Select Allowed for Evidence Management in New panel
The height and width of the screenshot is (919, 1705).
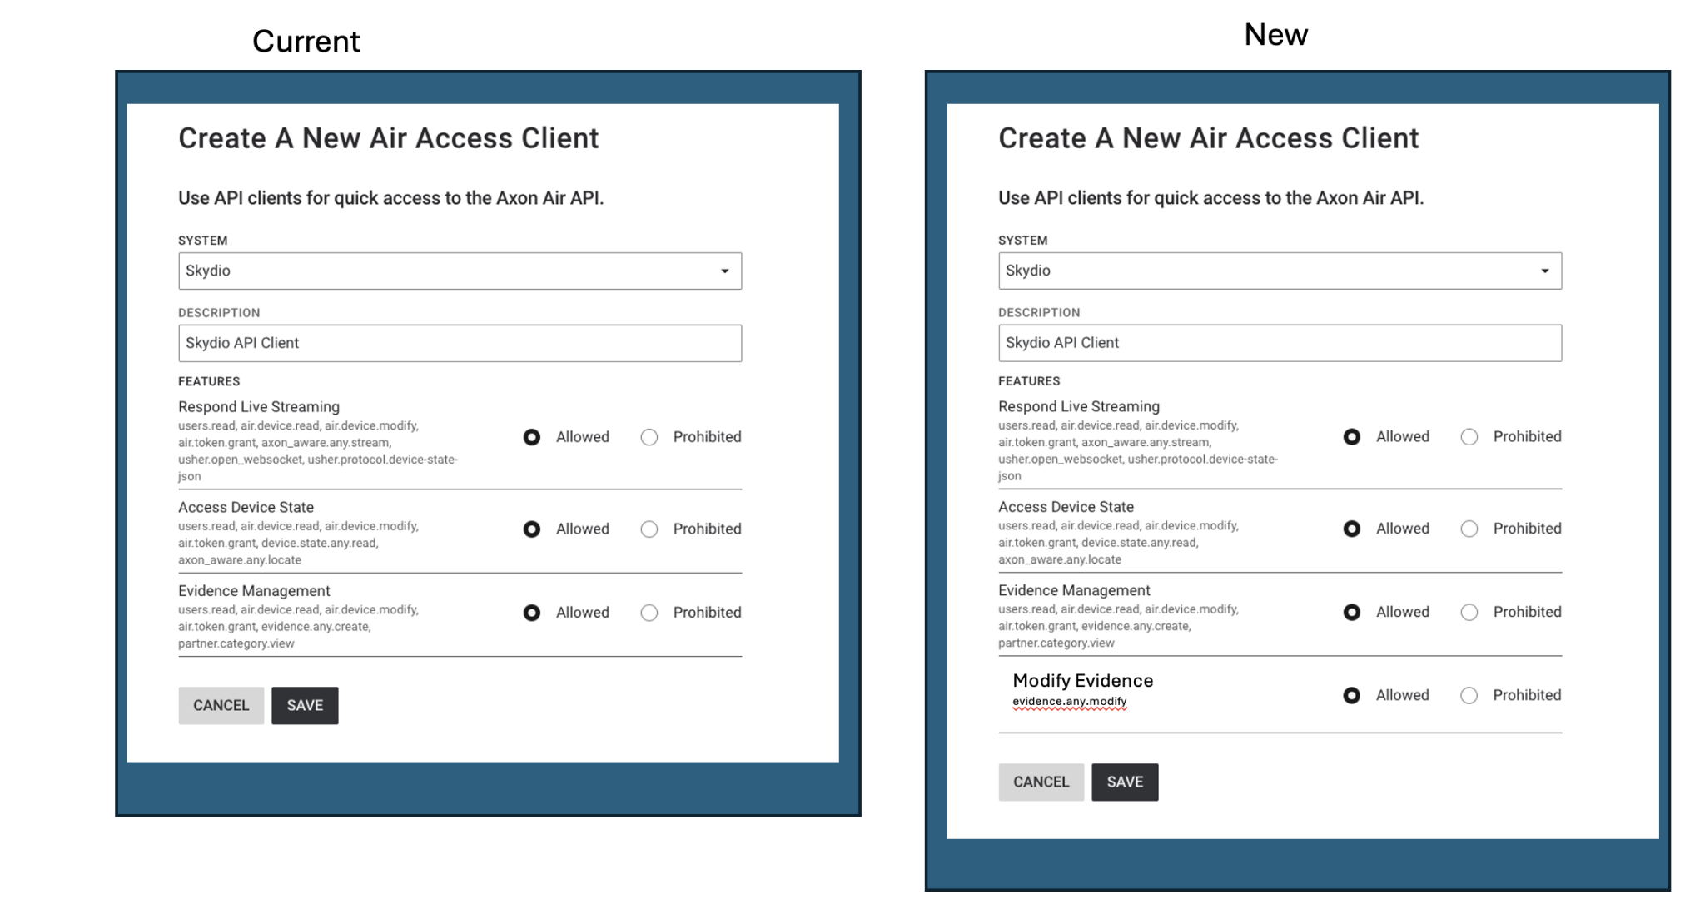pyautogui.click(x=1352, y=612)
